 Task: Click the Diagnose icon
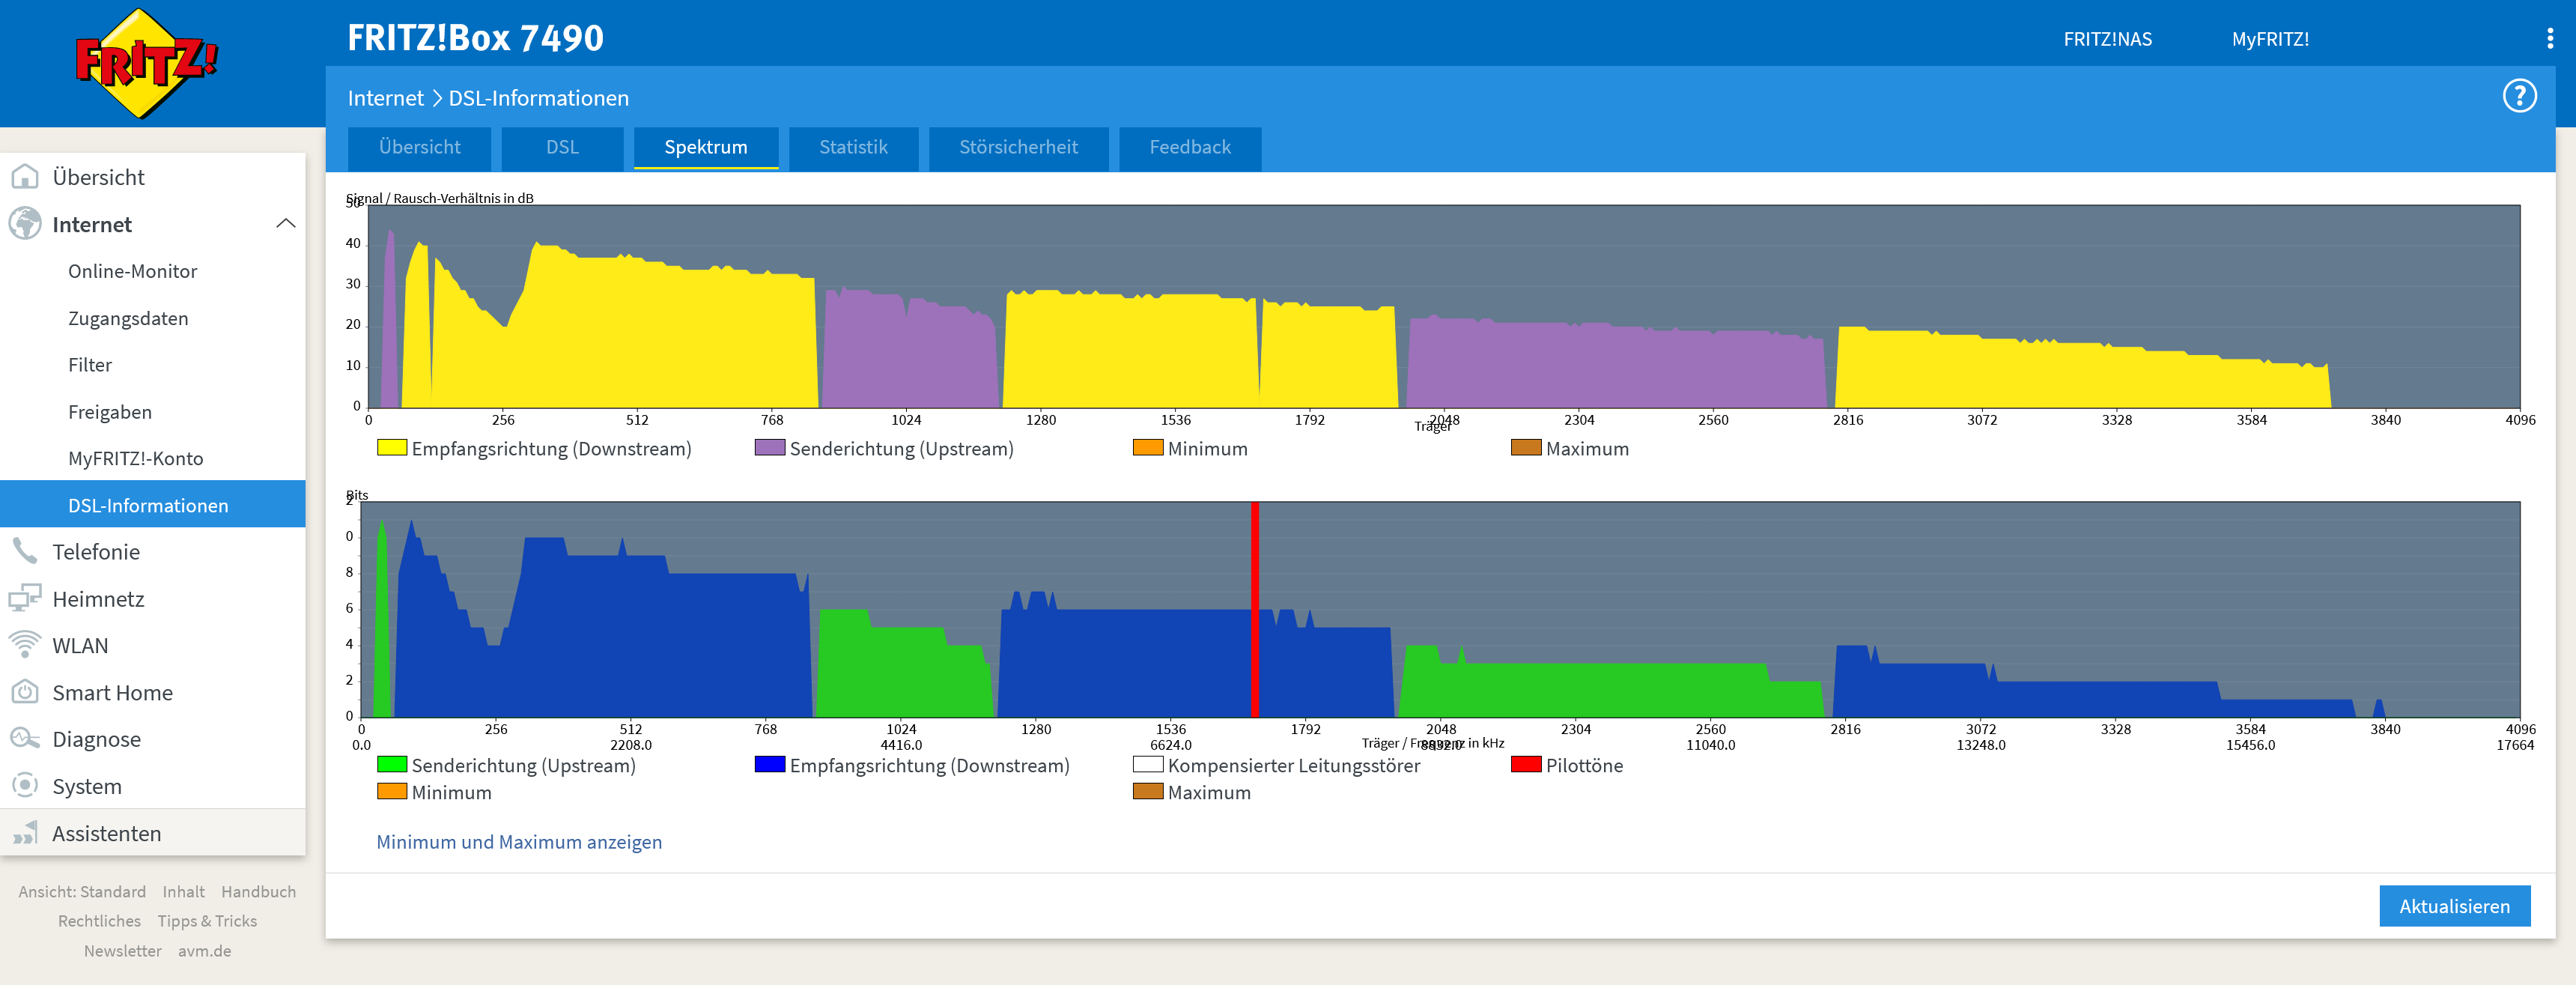[x=25, y=739]
